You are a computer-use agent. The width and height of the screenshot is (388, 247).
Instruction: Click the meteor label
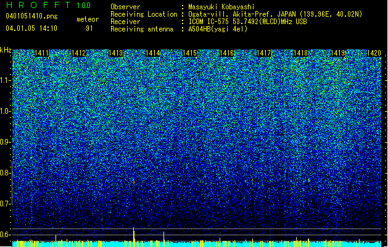pyautogui.click(x=88, y=19)
